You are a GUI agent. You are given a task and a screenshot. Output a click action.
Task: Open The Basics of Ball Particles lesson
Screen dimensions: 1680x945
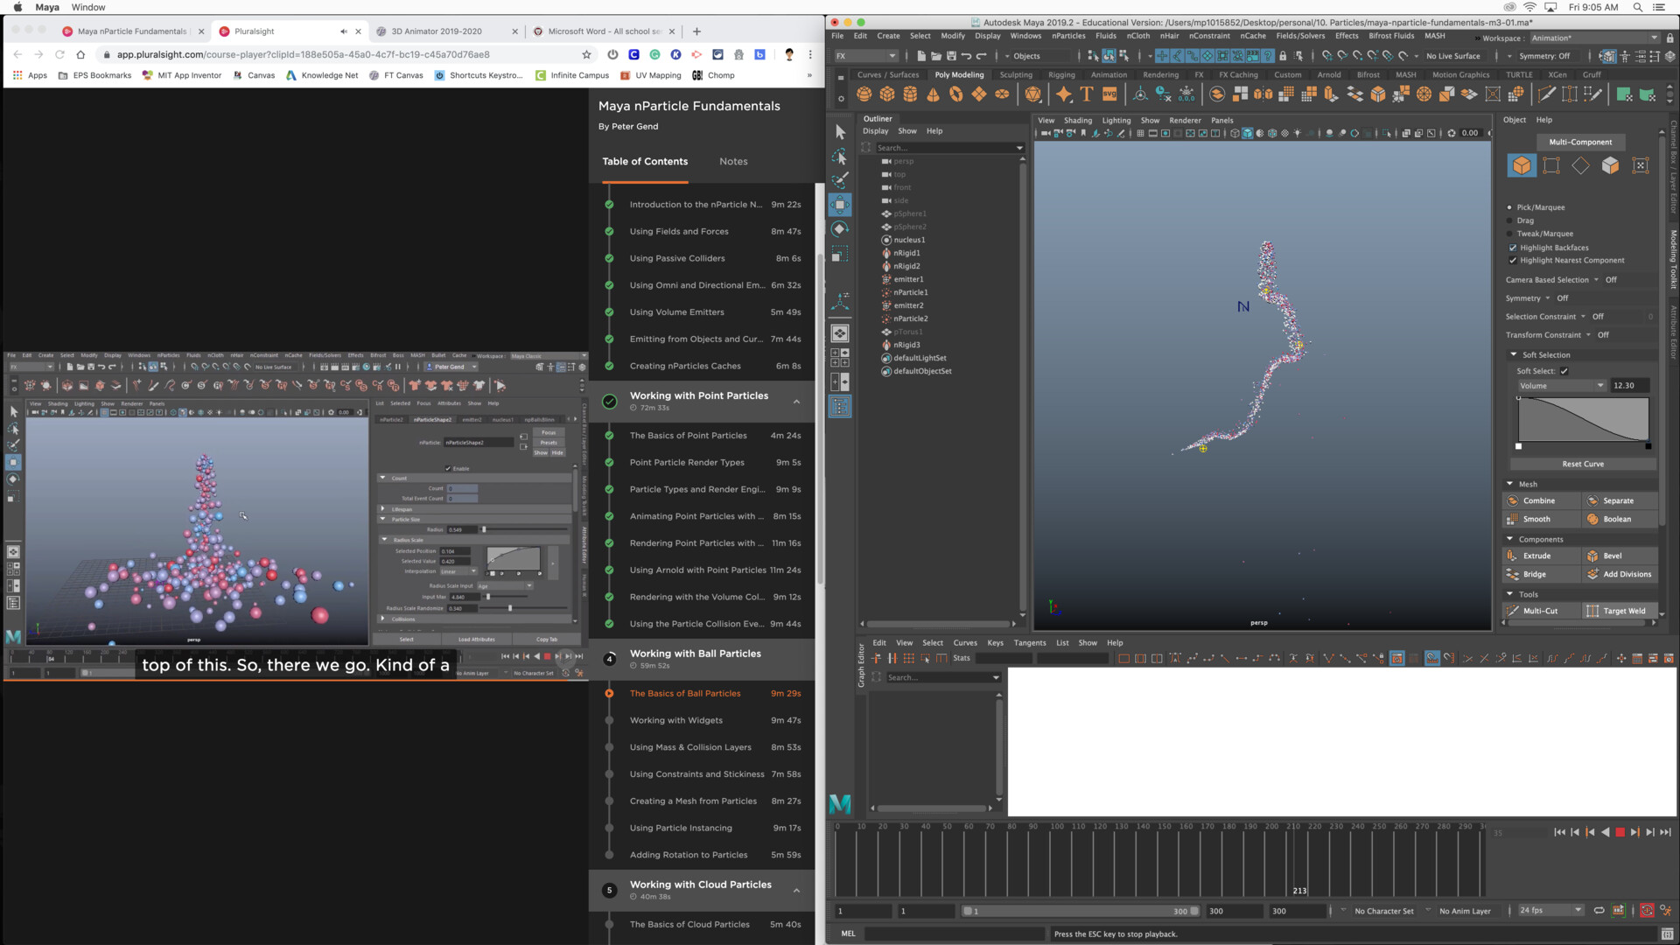coord(684,693)
